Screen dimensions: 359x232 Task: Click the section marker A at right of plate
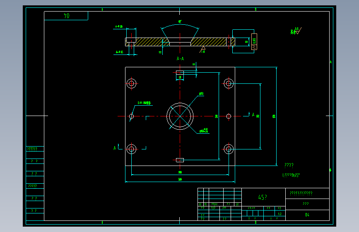pyautogui.click(x=253, y=115)
